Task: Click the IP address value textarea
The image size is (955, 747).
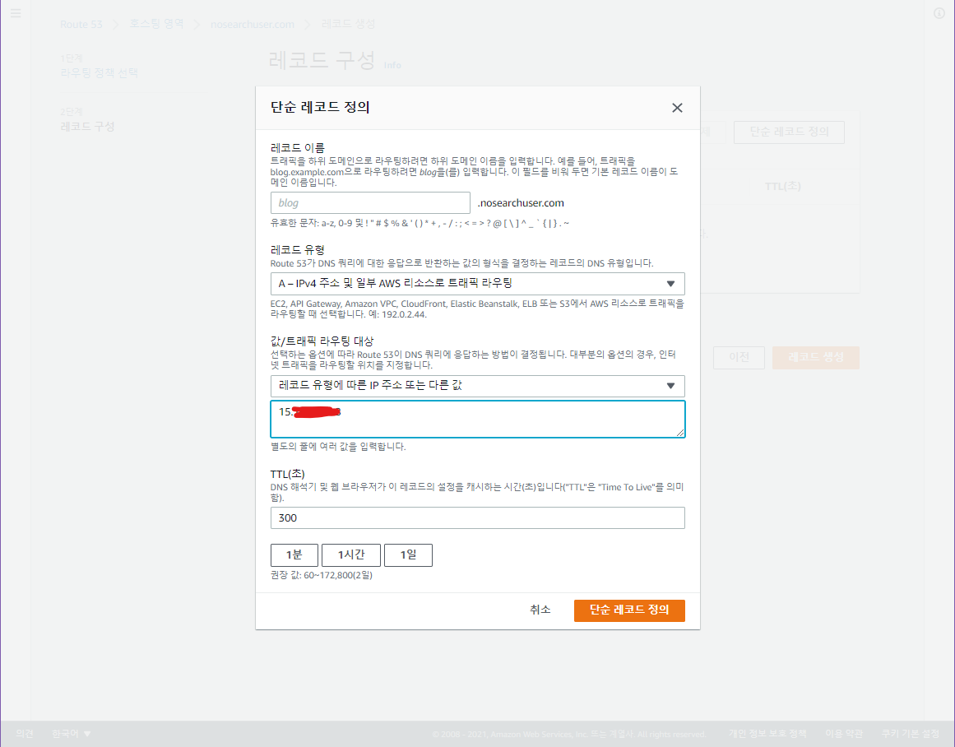Action: click(x=477, y=420)
